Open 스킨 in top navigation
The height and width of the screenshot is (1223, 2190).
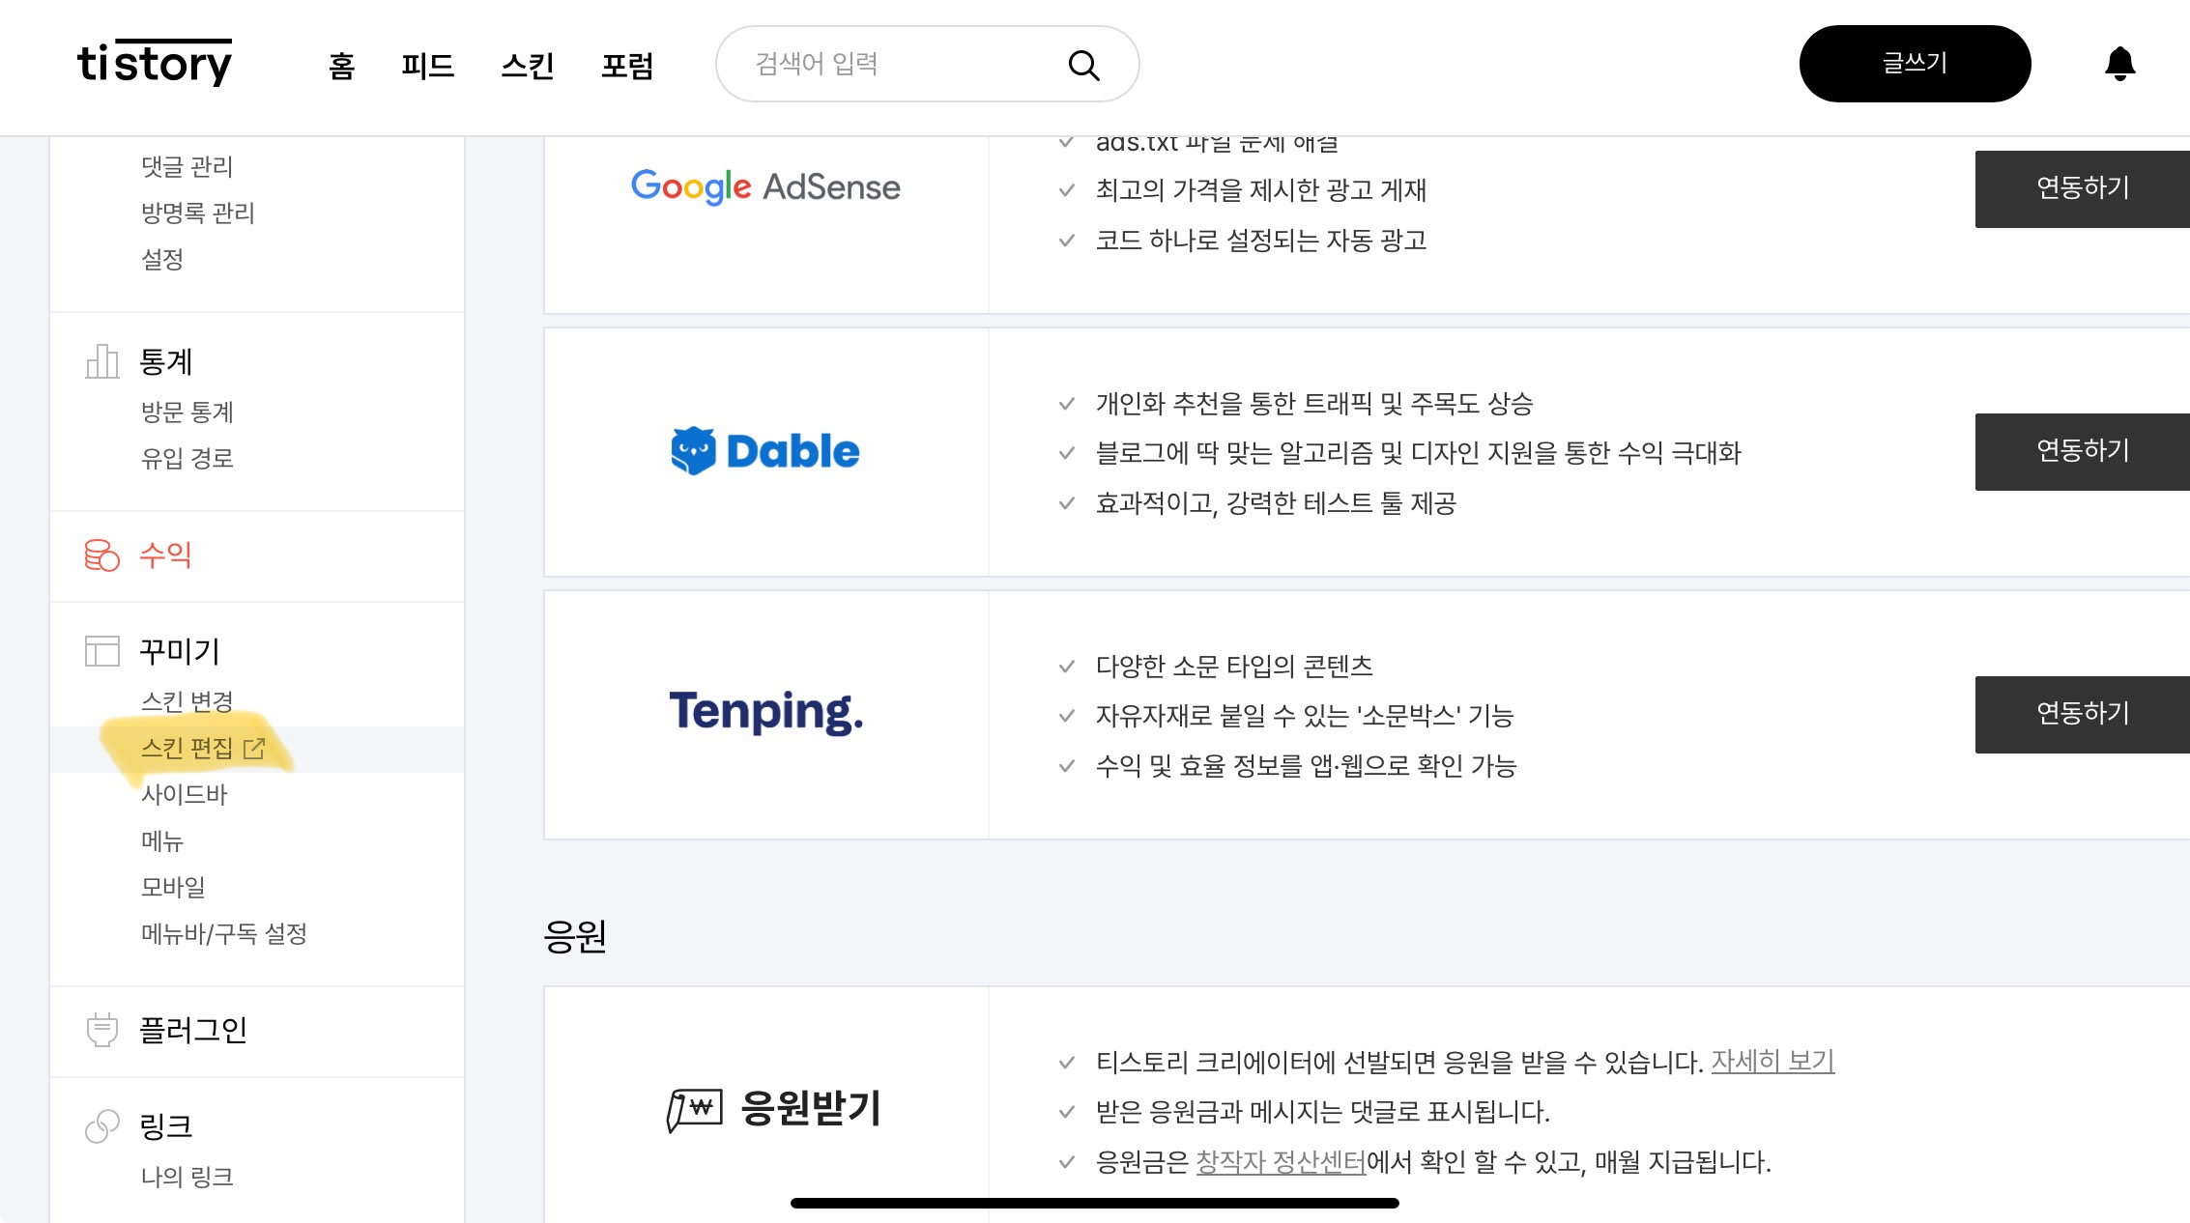pyautogui.click(x=528, y=66)
